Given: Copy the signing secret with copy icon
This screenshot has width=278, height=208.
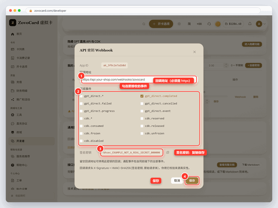Looking at the screenshot, I should (x=168, y=152).
